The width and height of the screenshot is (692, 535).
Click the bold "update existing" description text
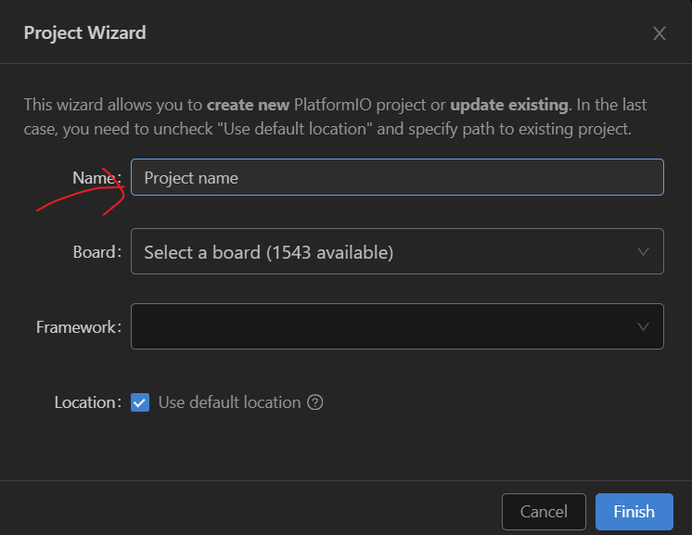pyautogui.click(x=509, y=105)
